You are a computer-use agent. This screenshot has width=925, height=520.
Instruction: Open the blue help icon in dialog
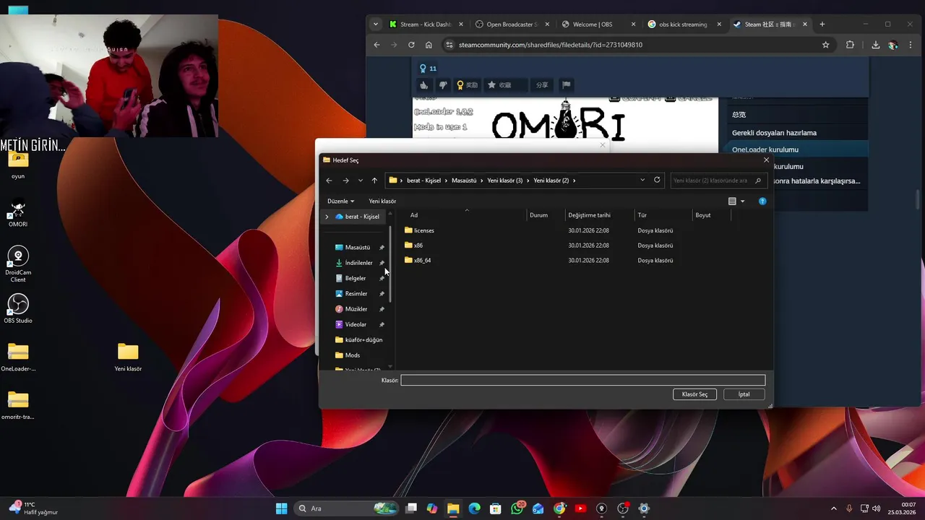762,201
